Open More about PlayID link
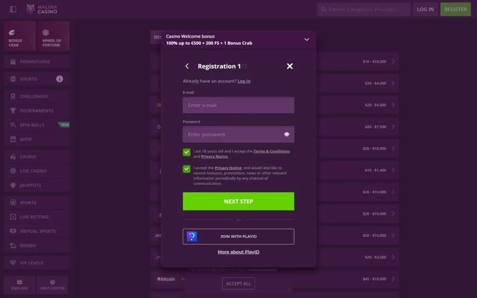Viewport: 477px width, 298px height. (x=238, y=252)
